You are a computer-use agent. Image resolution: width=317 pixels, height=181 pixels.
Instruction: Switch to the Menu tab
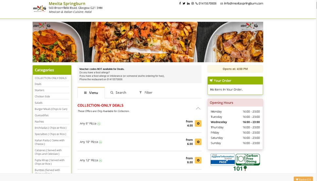pos(91,92)
